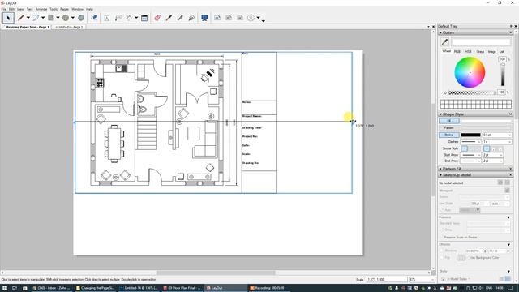
Task: Click the brightness value slider
Action: (x=503, y=75)
